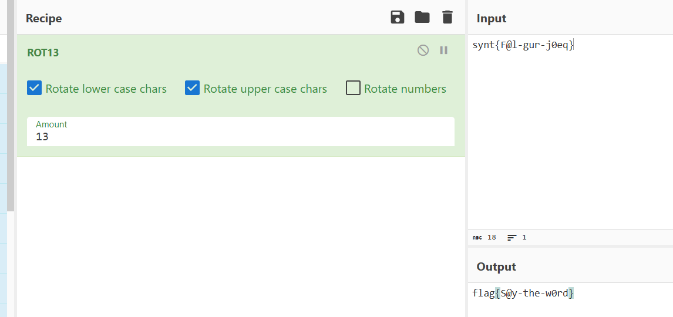Click the empty recipe area below ROT13
673x317 pixels.
[241, 235]
